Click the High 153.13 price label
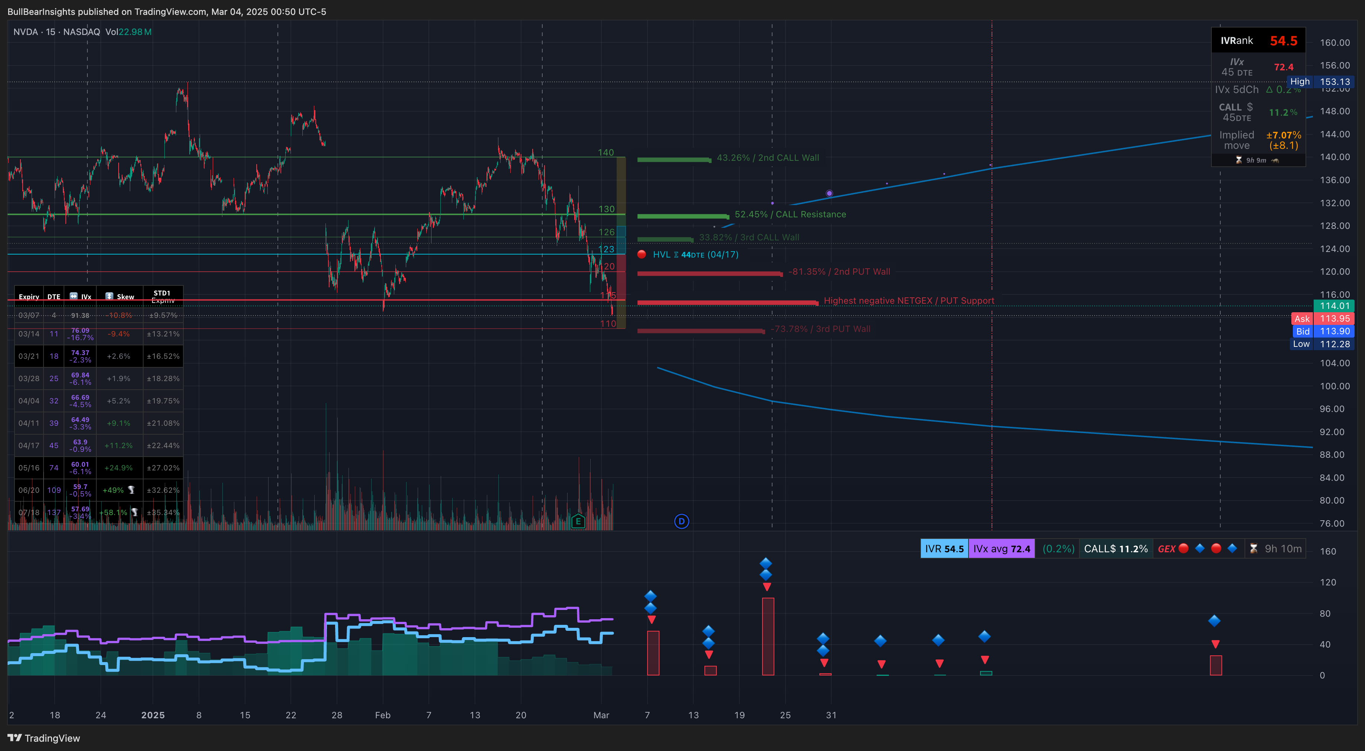The image size is (1365, 751). (x=1320, y=82)
